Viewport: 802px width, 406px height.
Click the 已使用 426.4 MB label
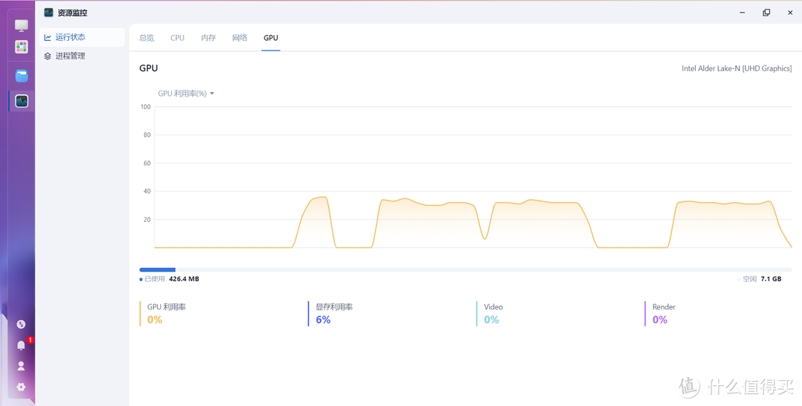(169, 279)
